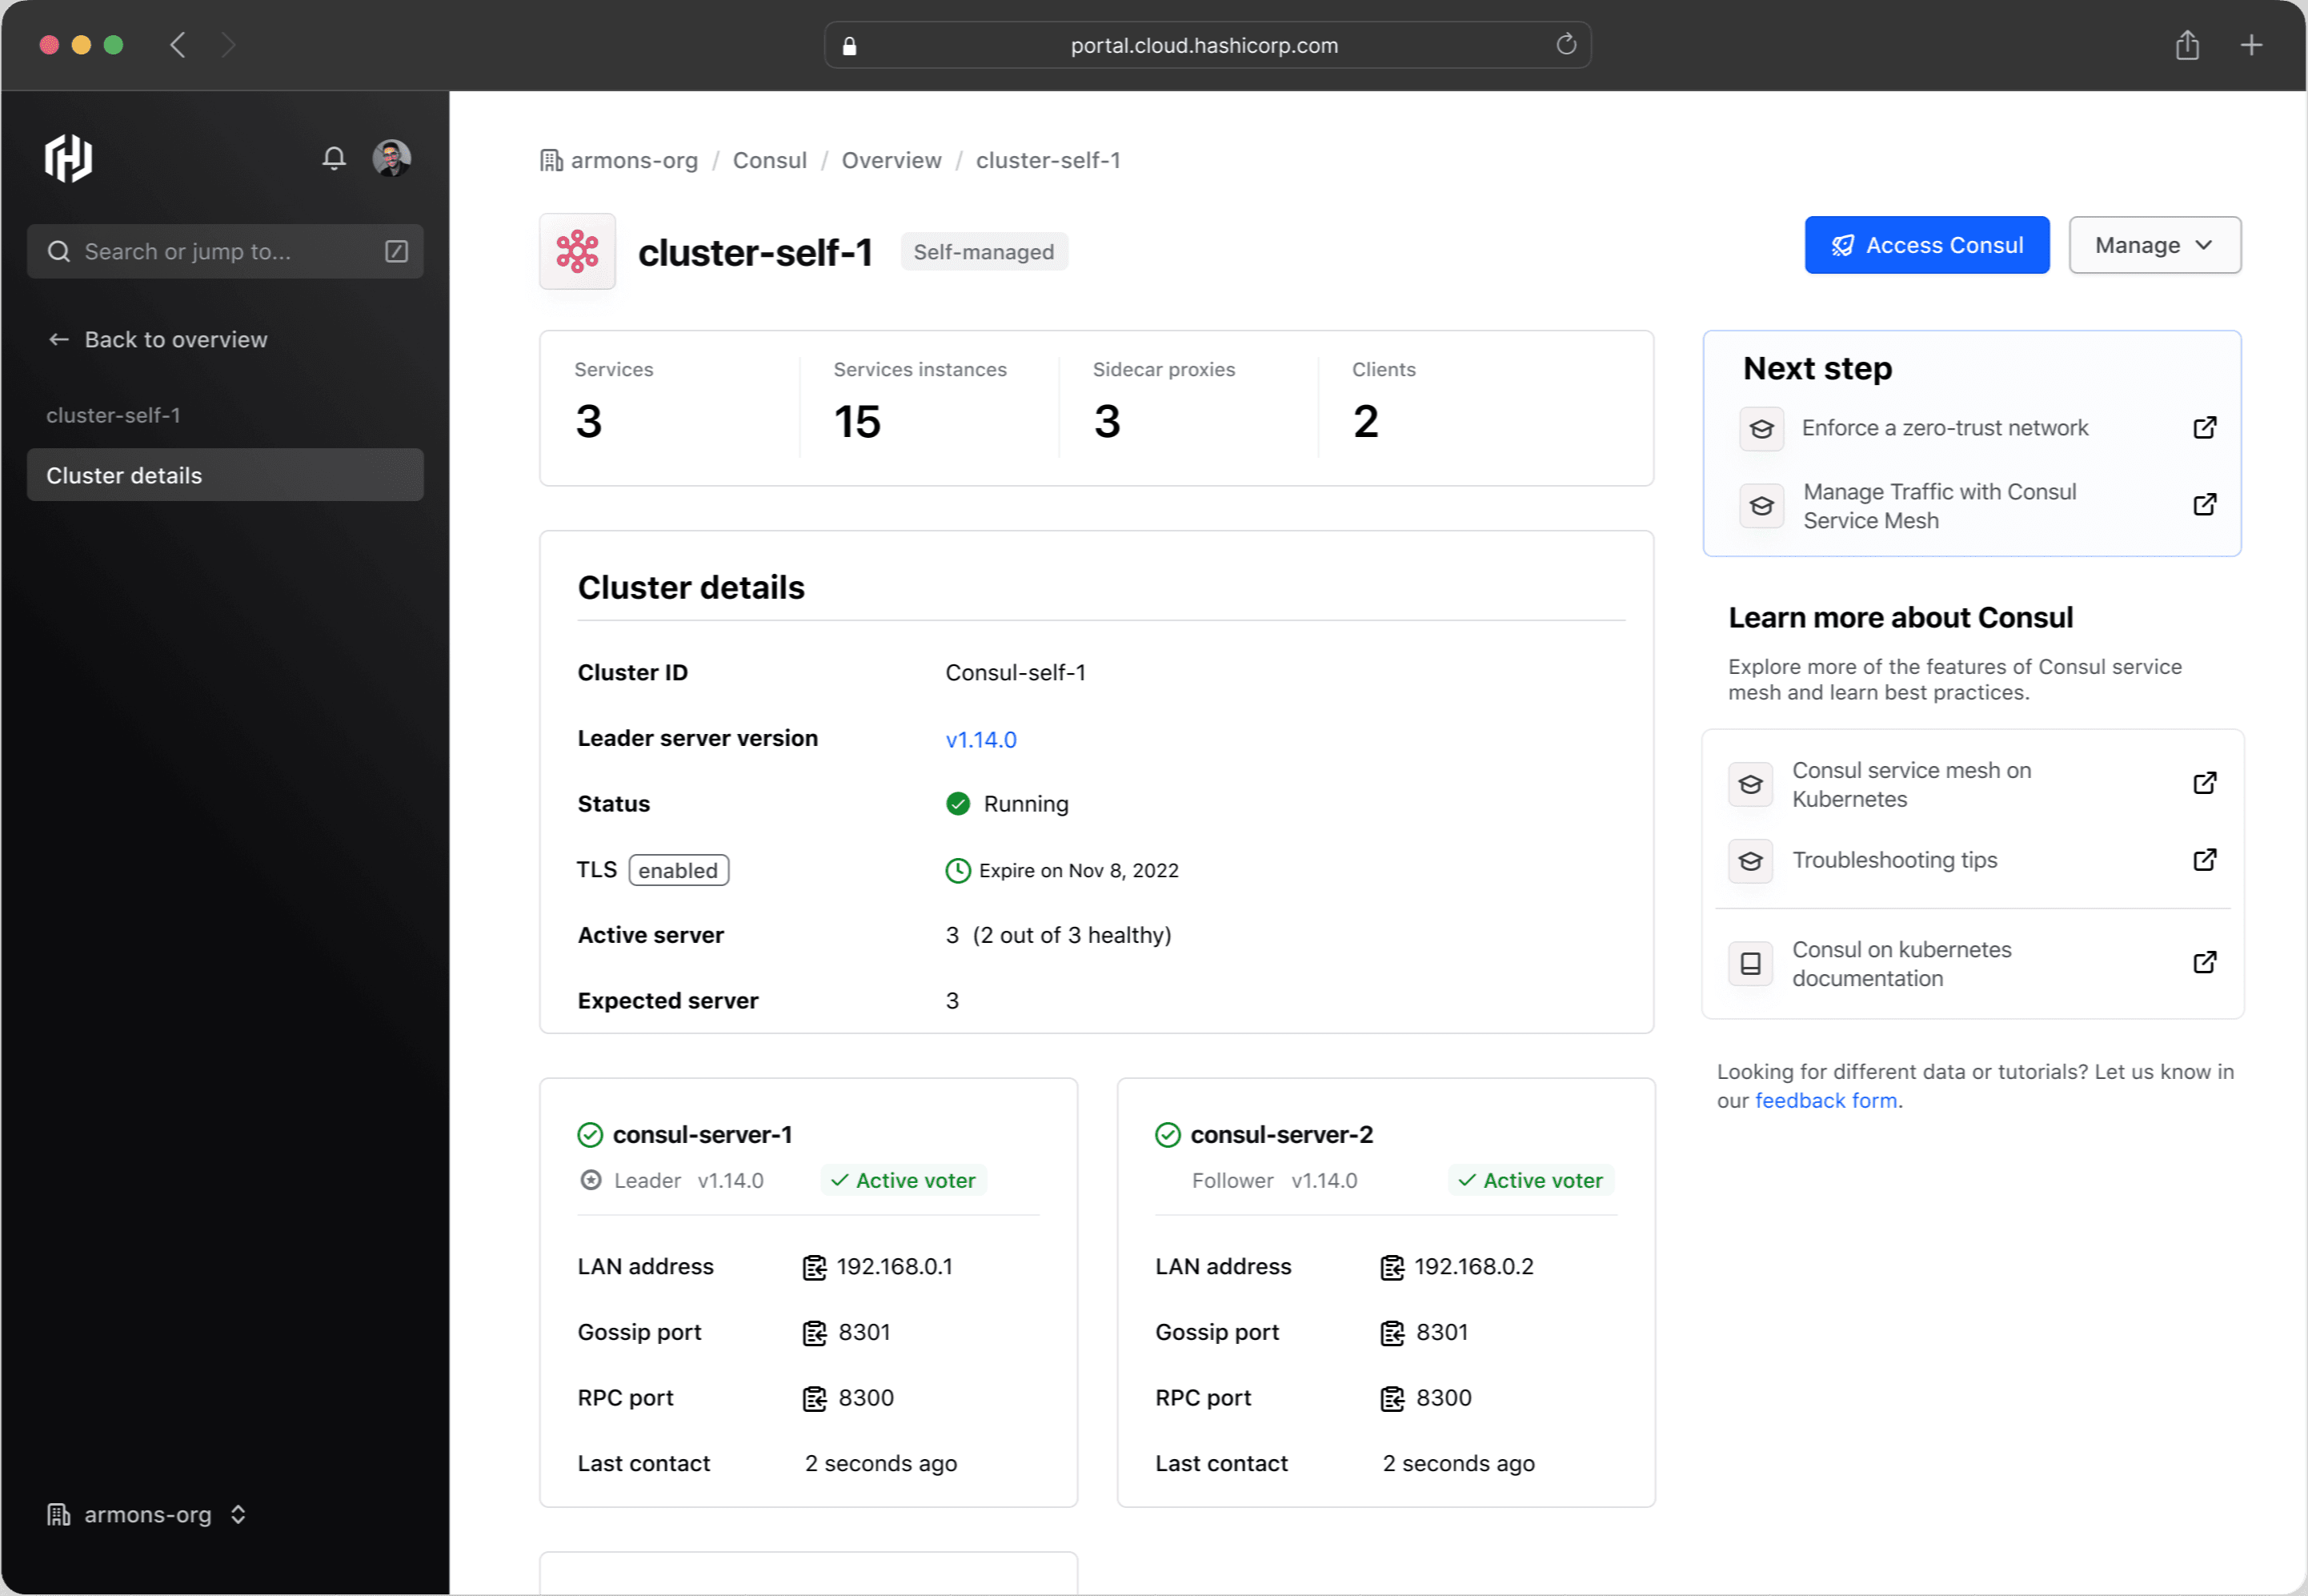Click the Consul breadcrumb icon

[x=770, y=159]
